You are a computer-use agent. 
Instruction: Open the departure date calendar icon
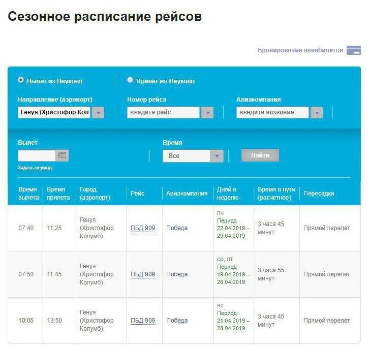click(62, 155)
